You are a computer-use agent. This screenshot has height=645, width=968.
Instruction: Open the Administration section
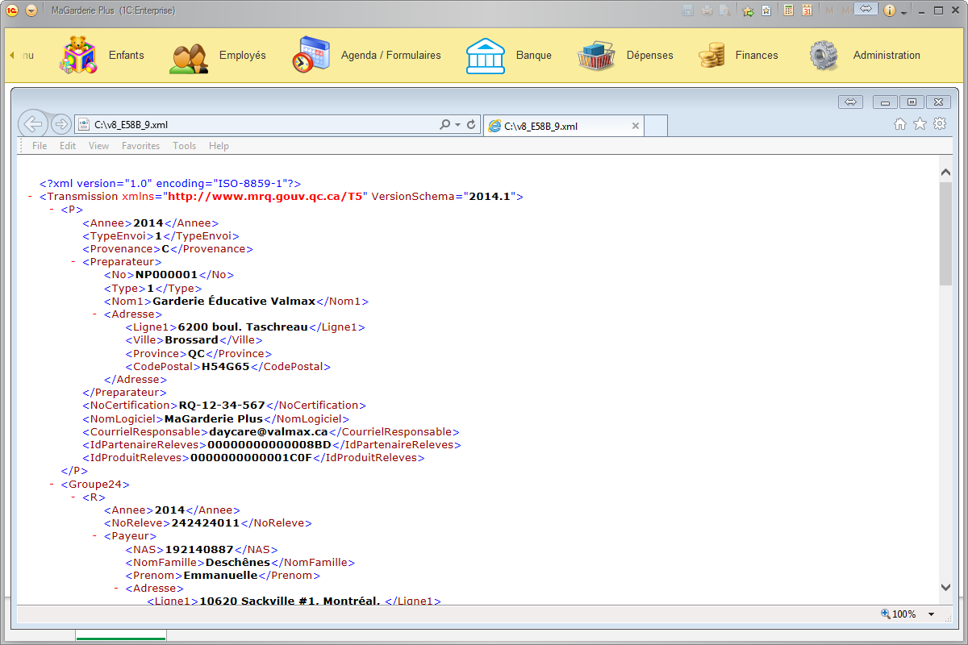(x=887, y=55)
